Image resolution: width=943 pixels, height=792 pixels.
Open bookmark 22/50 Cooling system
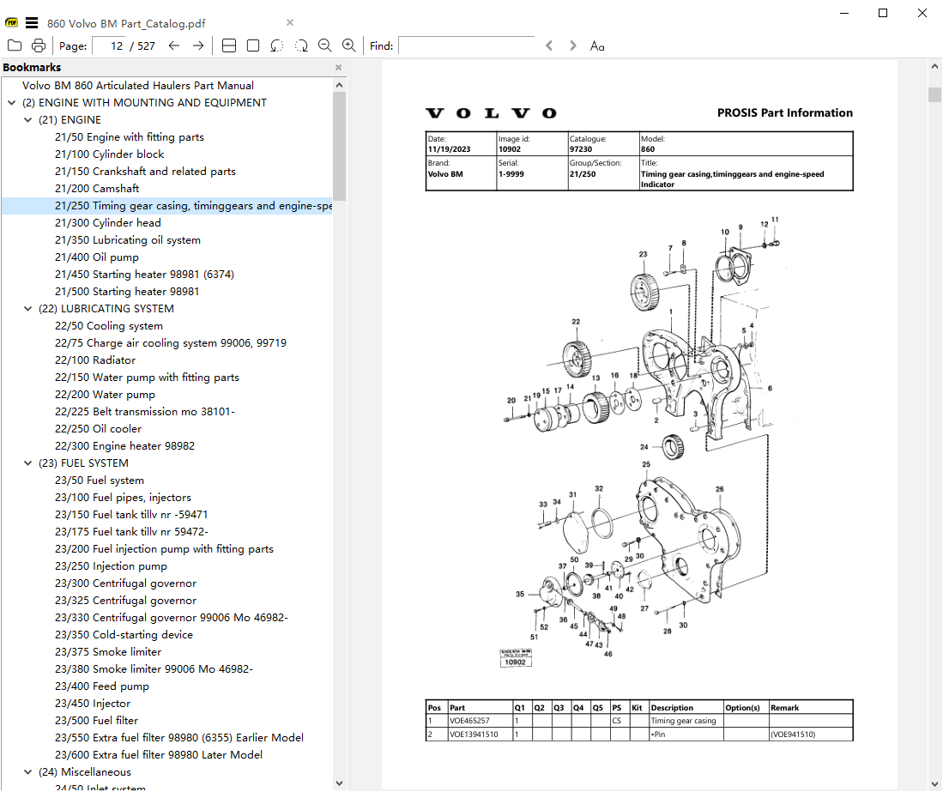click(x=109, y=326)
